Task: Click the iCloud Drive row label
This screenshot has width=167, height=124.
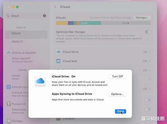Action: tap(70, 52)
